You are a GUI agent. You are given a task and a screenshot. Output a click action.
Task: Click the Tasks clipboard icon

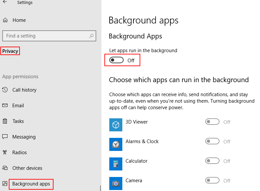point(5,121)
